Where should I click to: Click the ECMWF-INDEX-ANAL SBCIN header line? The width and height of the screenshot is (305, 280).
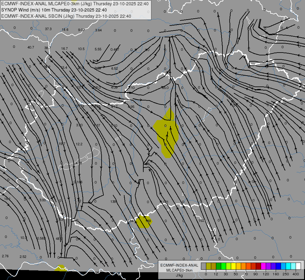66,16
